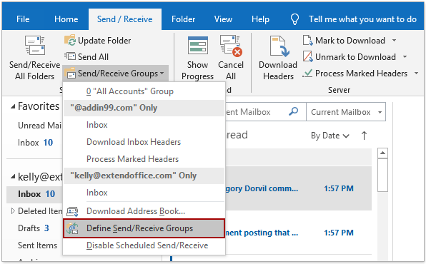Expand Mark to Download dropdown arrow

(x=394, y=41)
